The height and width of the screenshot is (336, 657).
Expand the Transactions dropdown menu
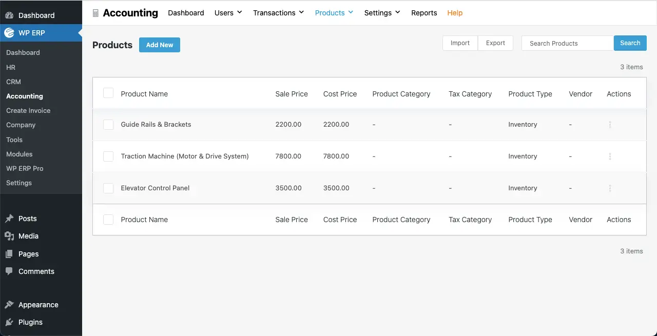tap(279, 13)
